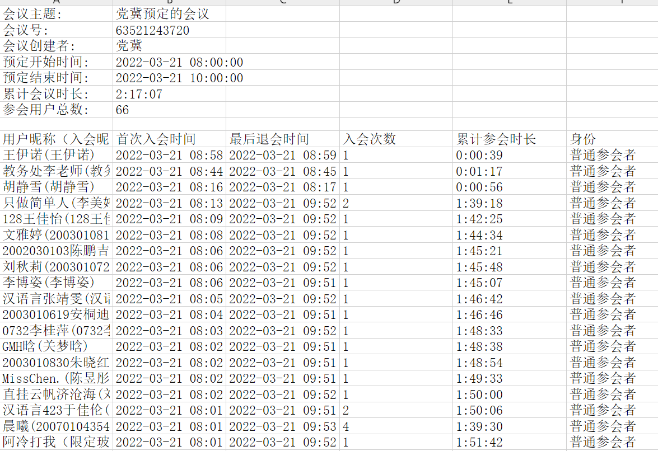
Task: Select the scheduled start time 08:00:00 cell
Action: point(170,62)
